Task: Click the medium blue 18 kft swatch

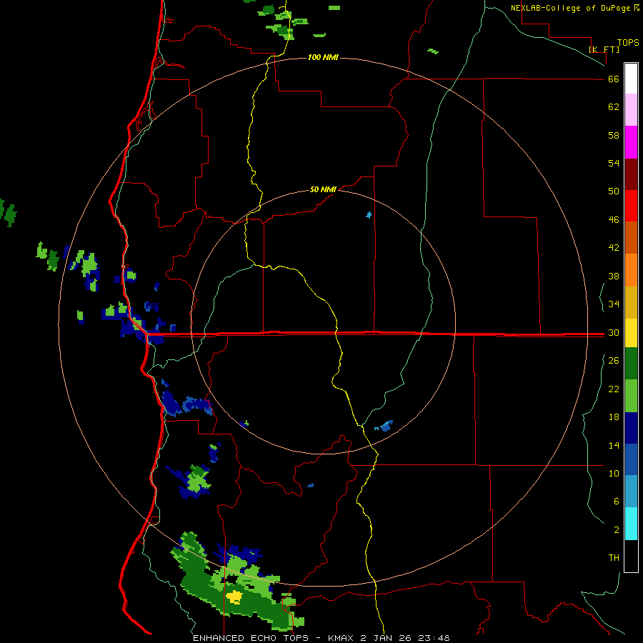Action: tap(631, 459)
